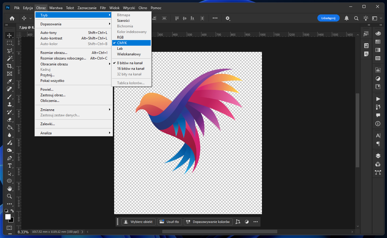Open the Filtr menu
This screenshot has height=238, width=387.
coord(103,8)
